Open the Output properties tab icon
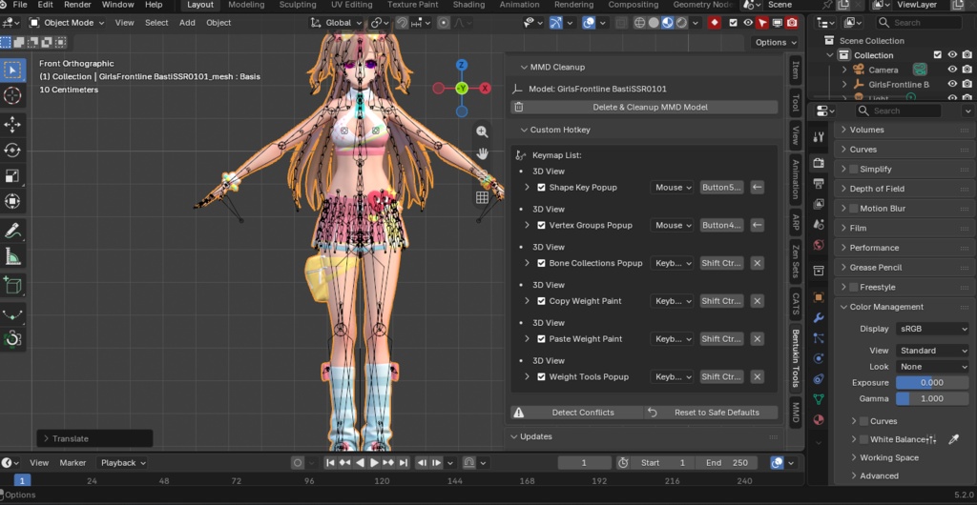Screen dimensions: 977x505 pyautogui.click(x=819, y=184)
